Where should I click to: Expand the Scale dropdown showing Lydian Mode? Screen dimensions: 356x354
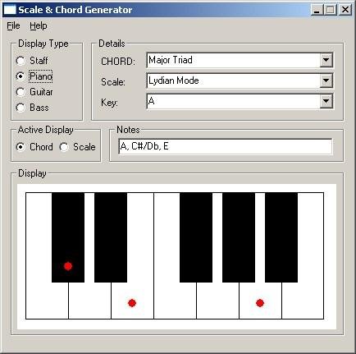pyautogui.click(x=326, y=80)
